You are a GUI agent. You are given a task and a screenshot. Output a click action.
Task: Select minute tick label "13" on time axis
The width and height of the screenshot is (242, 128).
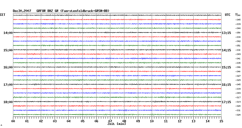click(194, 121)
